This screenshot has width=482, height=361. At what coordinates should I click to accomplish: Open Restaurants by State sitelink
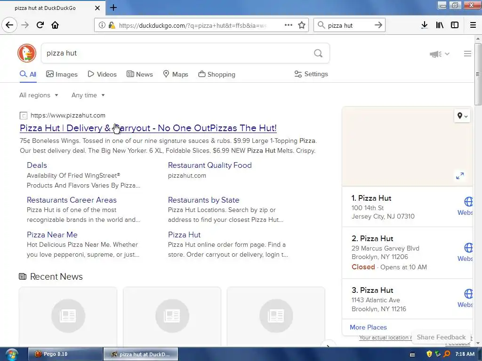pos(203,200)
